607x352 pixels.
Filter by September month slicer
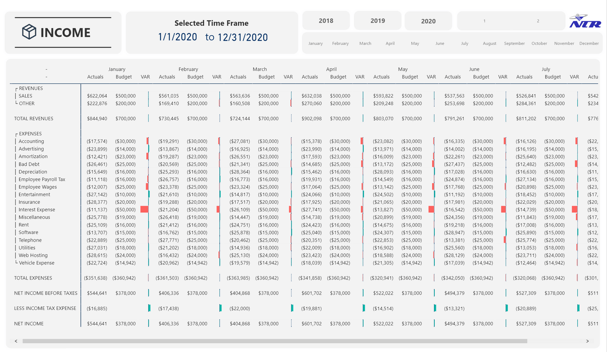tap(514, 44)
